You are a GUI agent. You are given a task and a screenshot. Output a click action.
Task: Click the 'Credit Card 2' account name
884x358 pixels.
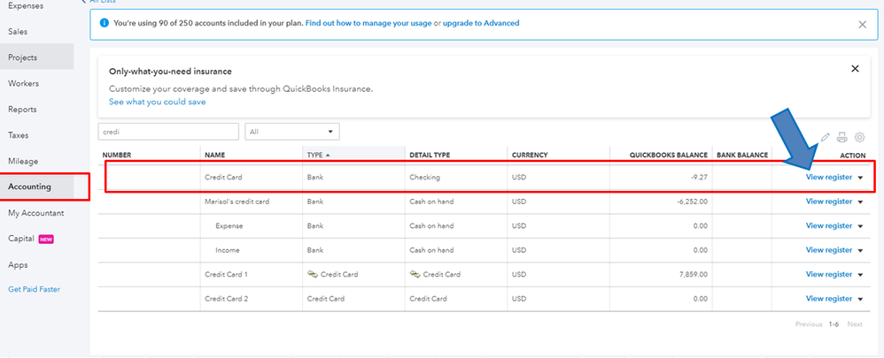[x=226, y=299]
